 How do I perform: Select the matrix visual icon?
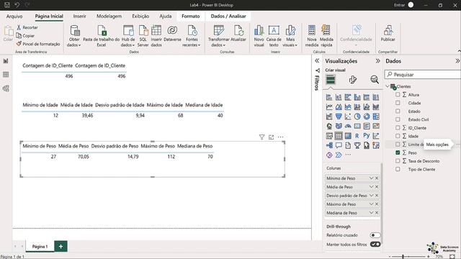coord(348,136)
